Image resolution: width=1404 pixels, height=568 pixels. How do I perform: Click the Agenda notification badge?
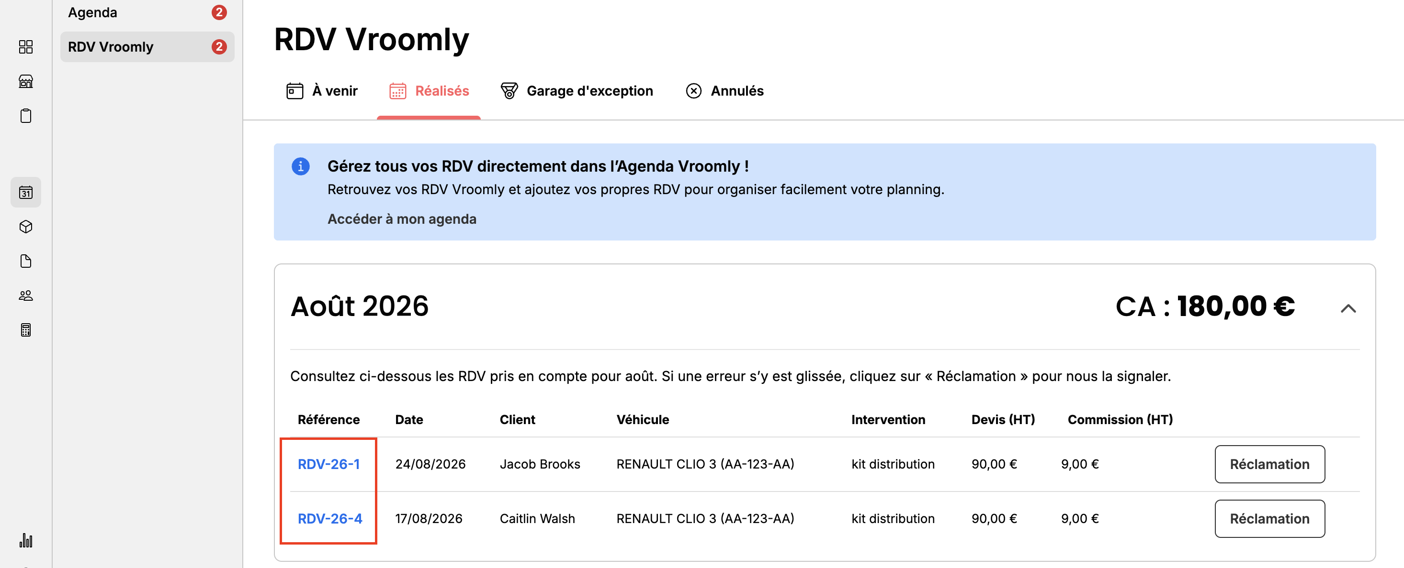tap(218, 12)
